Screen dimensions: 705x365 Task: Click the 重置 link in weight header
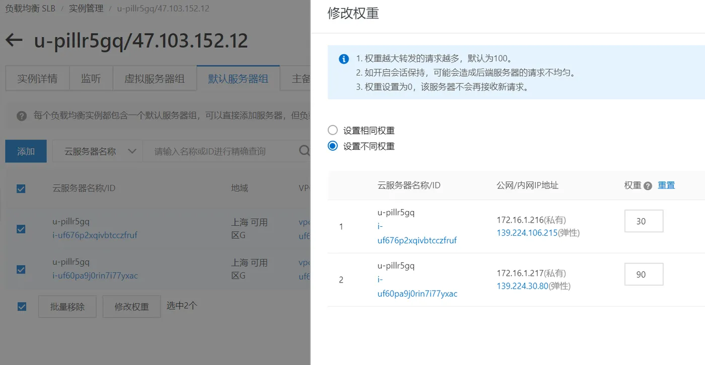pos(666,185)
